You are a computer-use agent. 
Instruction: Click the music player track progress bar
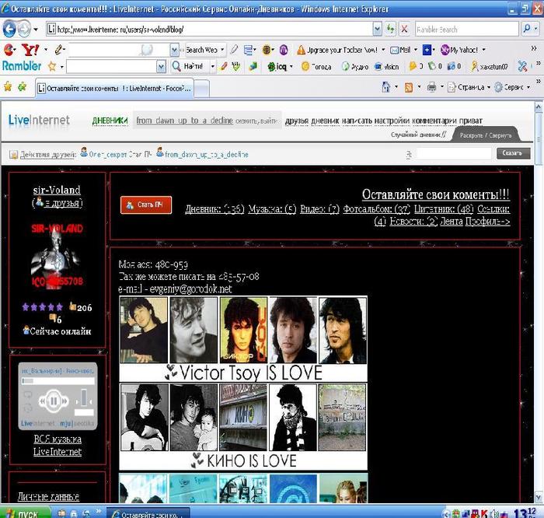[58, 381]
